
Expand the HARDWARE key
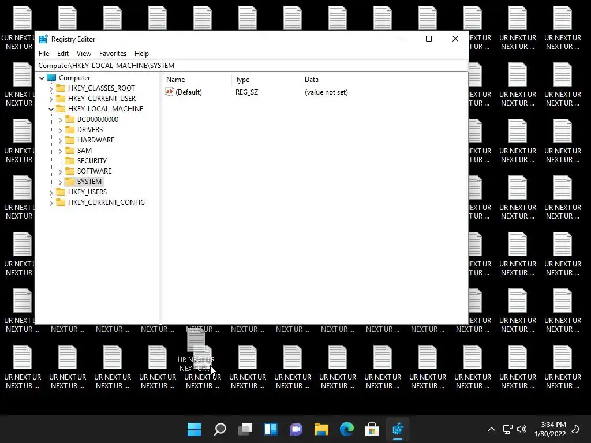click(60, 140)
